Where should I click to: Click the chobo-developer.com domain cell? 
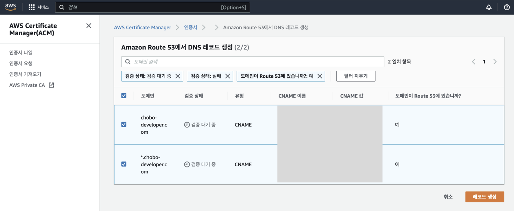pos(154,125)
